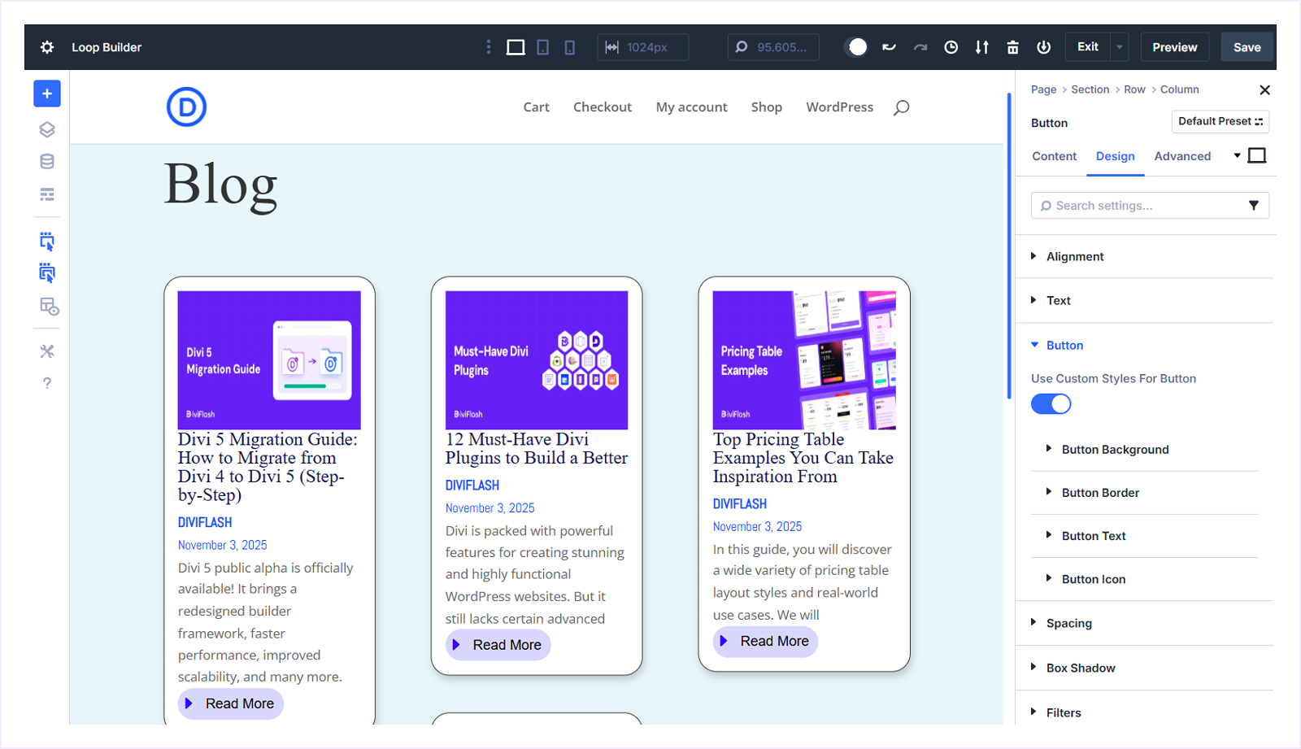Expand the Button Background settings
The image size is (1301, 749).
[x=1115, y=450]
